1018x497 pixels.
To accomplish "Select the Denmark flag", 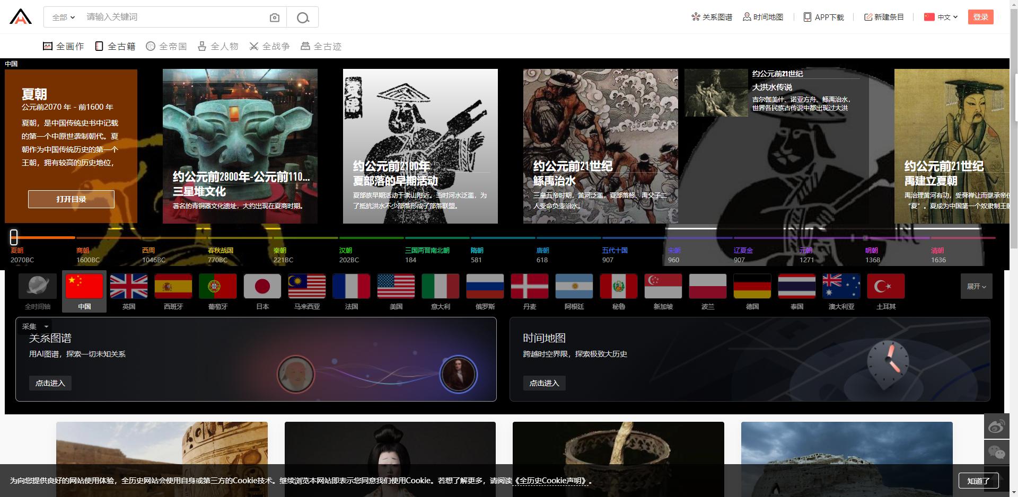I will pos(530,287).
